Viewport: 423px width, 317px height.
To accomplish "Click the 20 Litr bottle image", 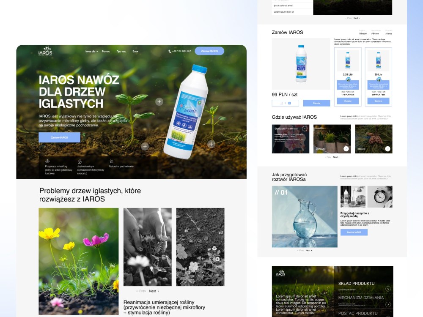I will point(379,60).
